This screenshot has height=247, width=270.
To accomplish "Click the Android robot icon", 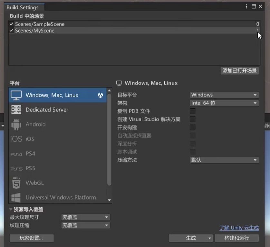I will point(16,124).
